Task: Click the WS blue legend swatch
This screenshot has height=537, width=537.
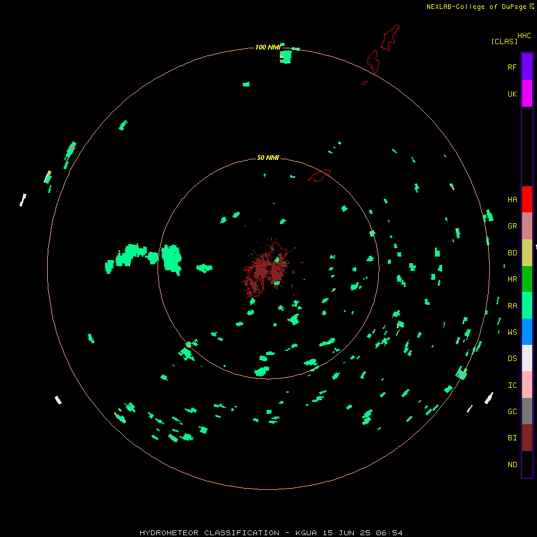Action: coord(527,332)
